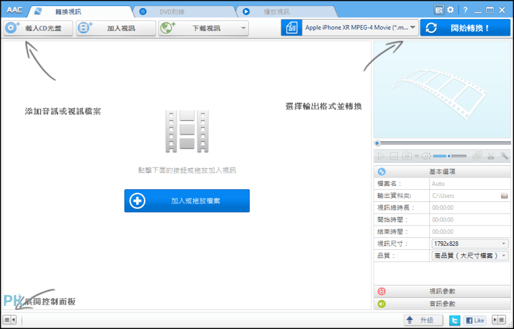This screenshot has width=514, height=329.
Task: Click the 開始轉換! convert button
Action: pyautogui.click(x=465, y=28)
